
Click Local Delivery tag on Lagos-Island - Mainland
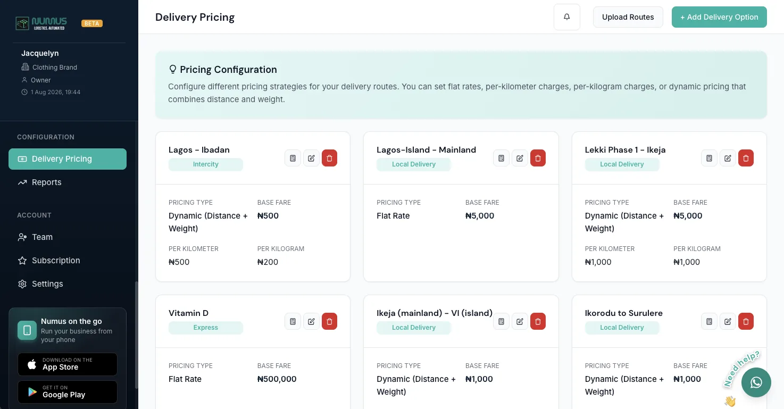(x=414, y=164)
